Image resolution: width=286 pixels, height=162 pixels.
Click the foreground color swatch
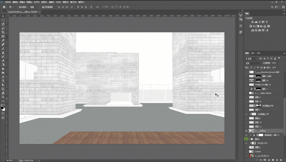[2, 108]
